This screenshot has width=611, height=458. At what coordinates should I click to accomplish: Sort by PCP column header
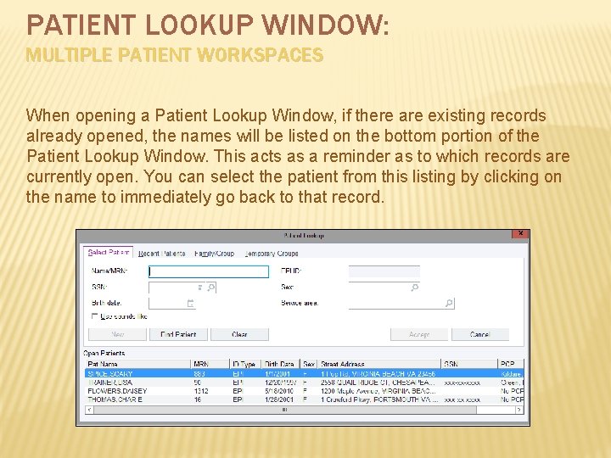pos(511,364)
